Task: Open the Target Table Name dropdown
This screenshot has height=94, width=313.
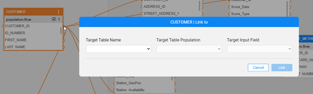Action: [x=118, y=49]
